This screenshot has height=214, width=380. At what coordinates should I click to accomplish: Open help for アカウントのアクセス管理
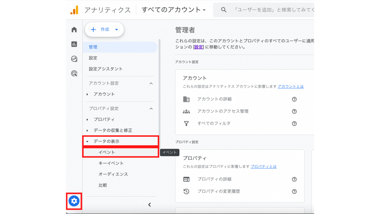point(294,111)
